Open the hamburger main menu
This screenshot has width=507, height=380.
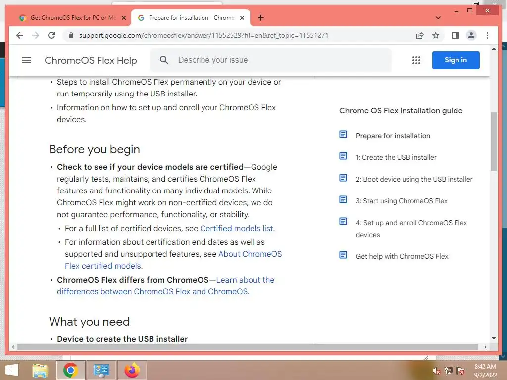(27, 60)
